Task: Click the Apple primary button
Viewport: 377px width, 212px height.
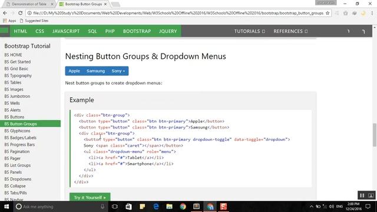Action: click(74, 71)
